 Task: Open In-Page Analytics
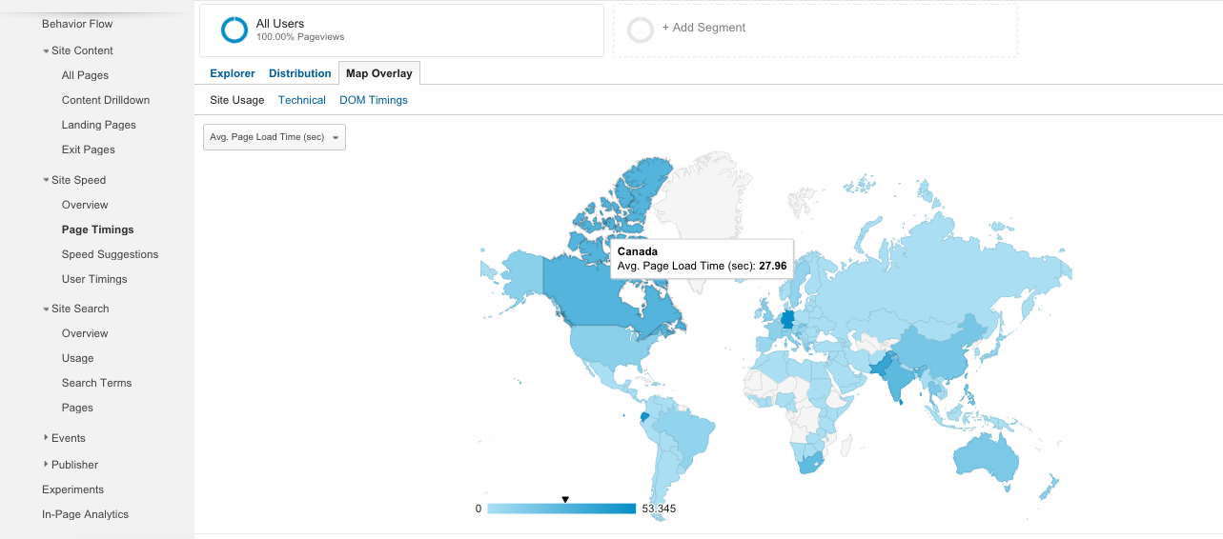[x=85, y=514]
